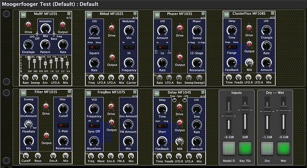Toggle the ON button of FreqBox MF107S
The image size is (307, 168).
[x=89, y=93]
